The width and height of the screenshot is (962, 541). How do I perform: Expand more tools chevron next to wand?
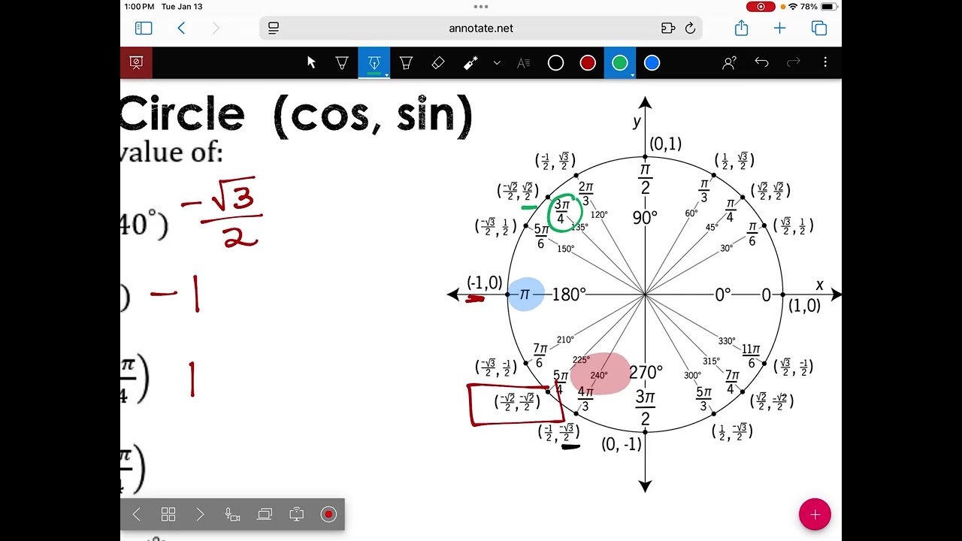pyautogui.click(x=497, y=63)
